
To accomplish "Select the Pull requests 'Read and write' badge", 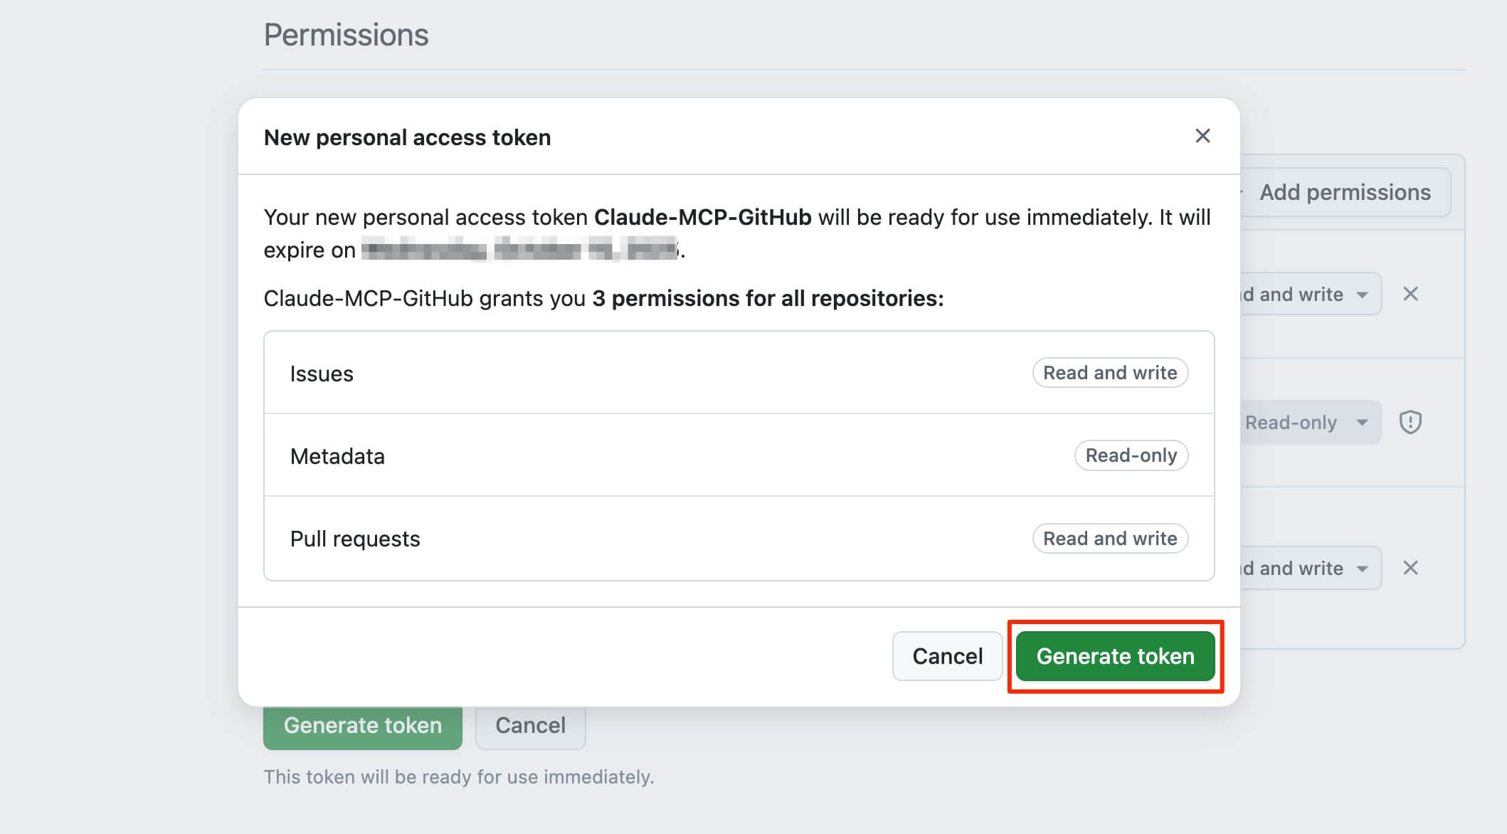I will (1109, 539).
